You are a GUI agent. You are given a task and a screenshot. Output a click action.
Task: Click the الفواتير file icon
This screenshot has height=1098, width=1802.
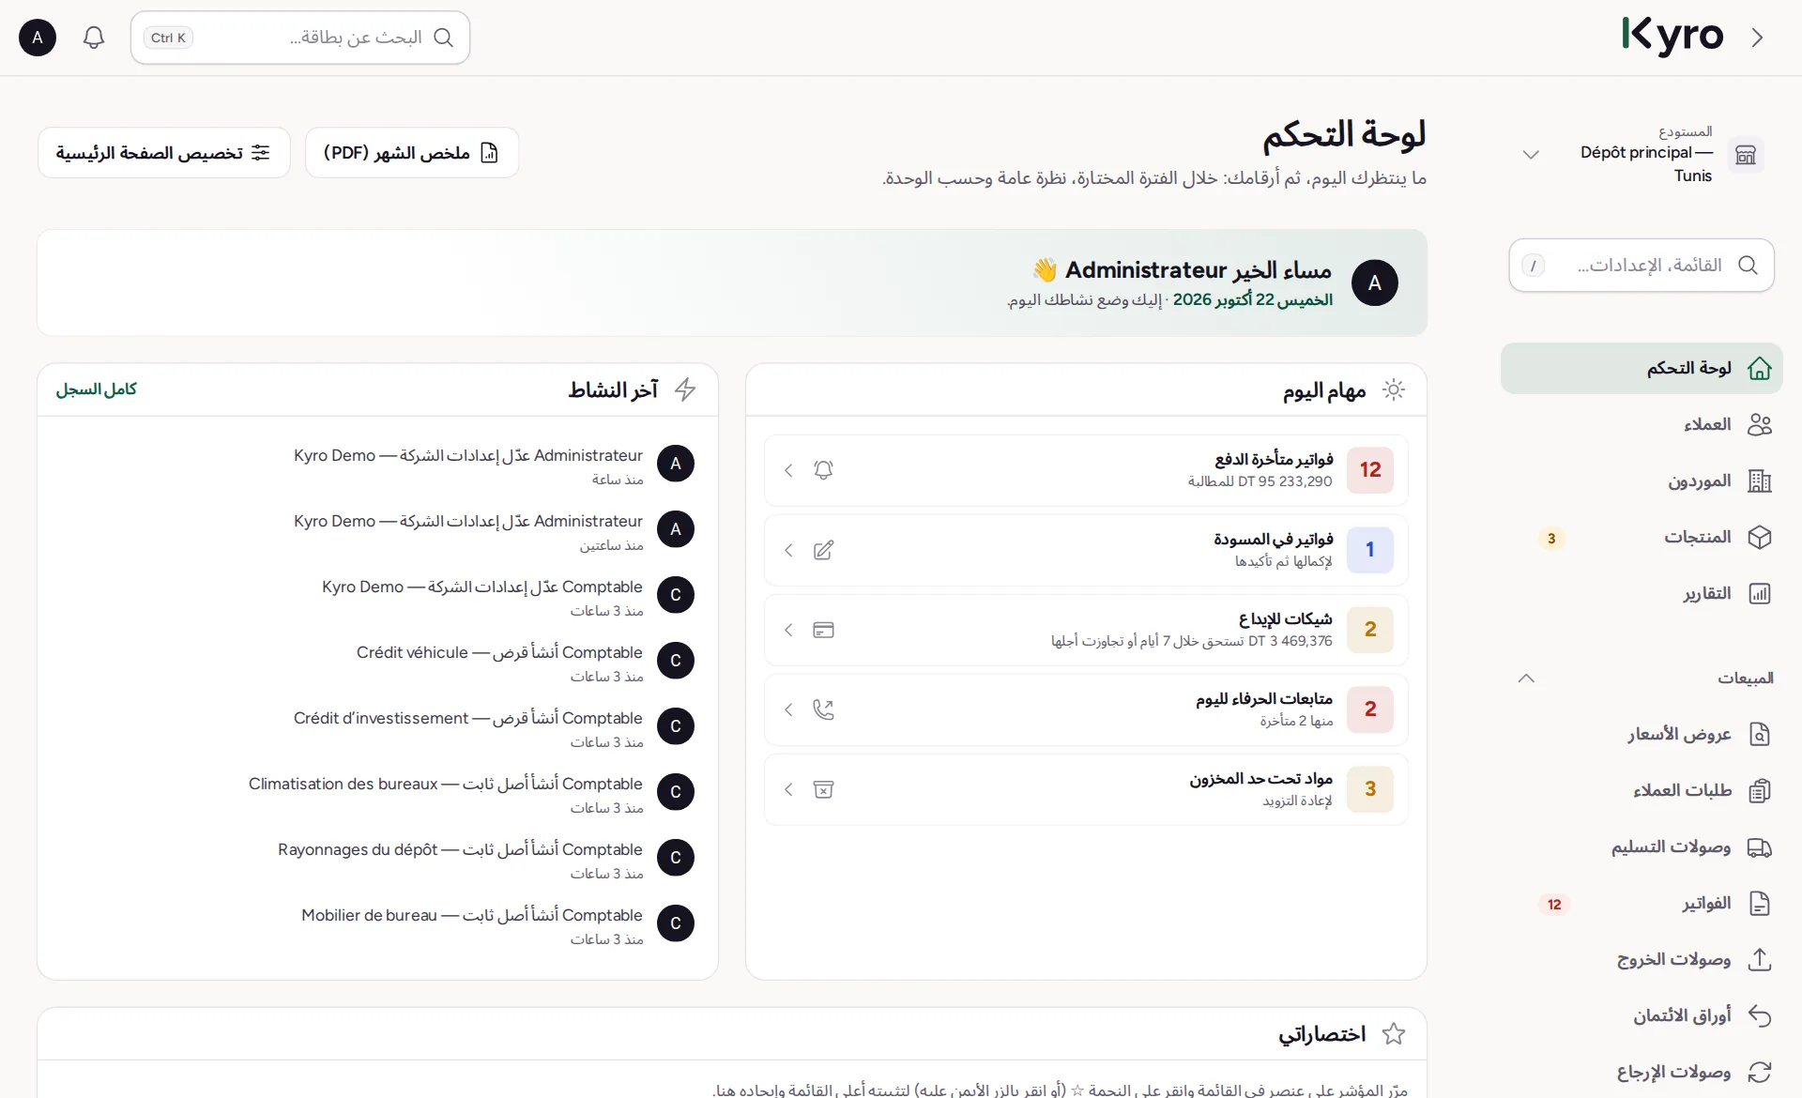point(1760,903)
